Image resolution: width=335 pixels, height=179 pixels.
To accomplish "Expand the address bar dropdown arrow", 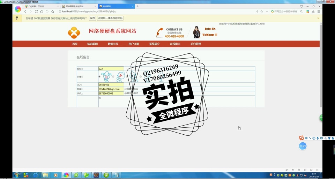I will (267, 12).
